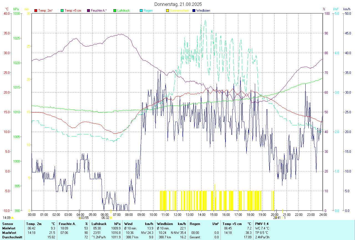This screenshot has width=355, height=240.
Task: Click the MaxWert row label
Action: point(10,232)
